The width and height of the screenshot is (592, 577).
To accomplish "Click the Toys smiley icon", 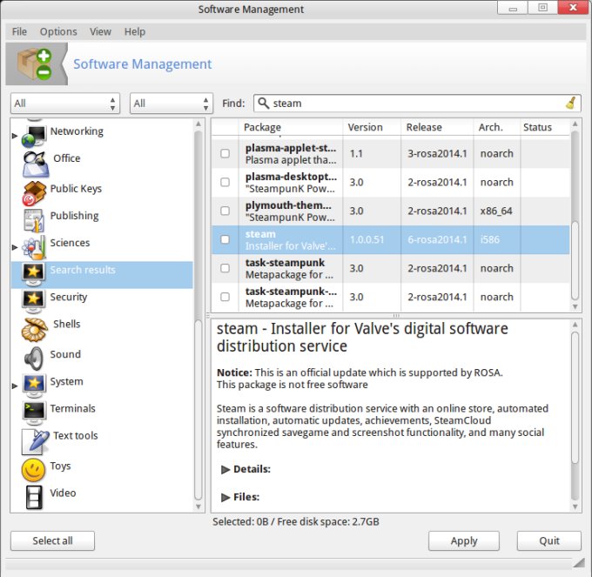I will [33, 470].
